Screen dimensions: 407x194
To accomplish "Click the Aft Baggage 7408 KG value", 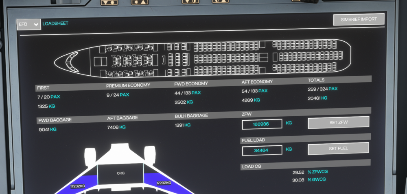I will coord(116,127).
